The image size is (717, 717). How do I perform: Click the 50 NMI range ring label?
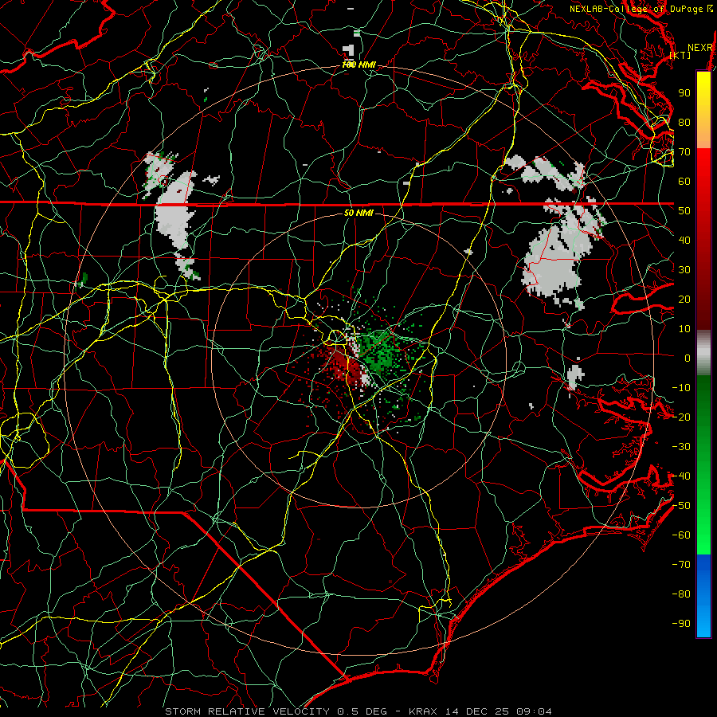point(358,213)
